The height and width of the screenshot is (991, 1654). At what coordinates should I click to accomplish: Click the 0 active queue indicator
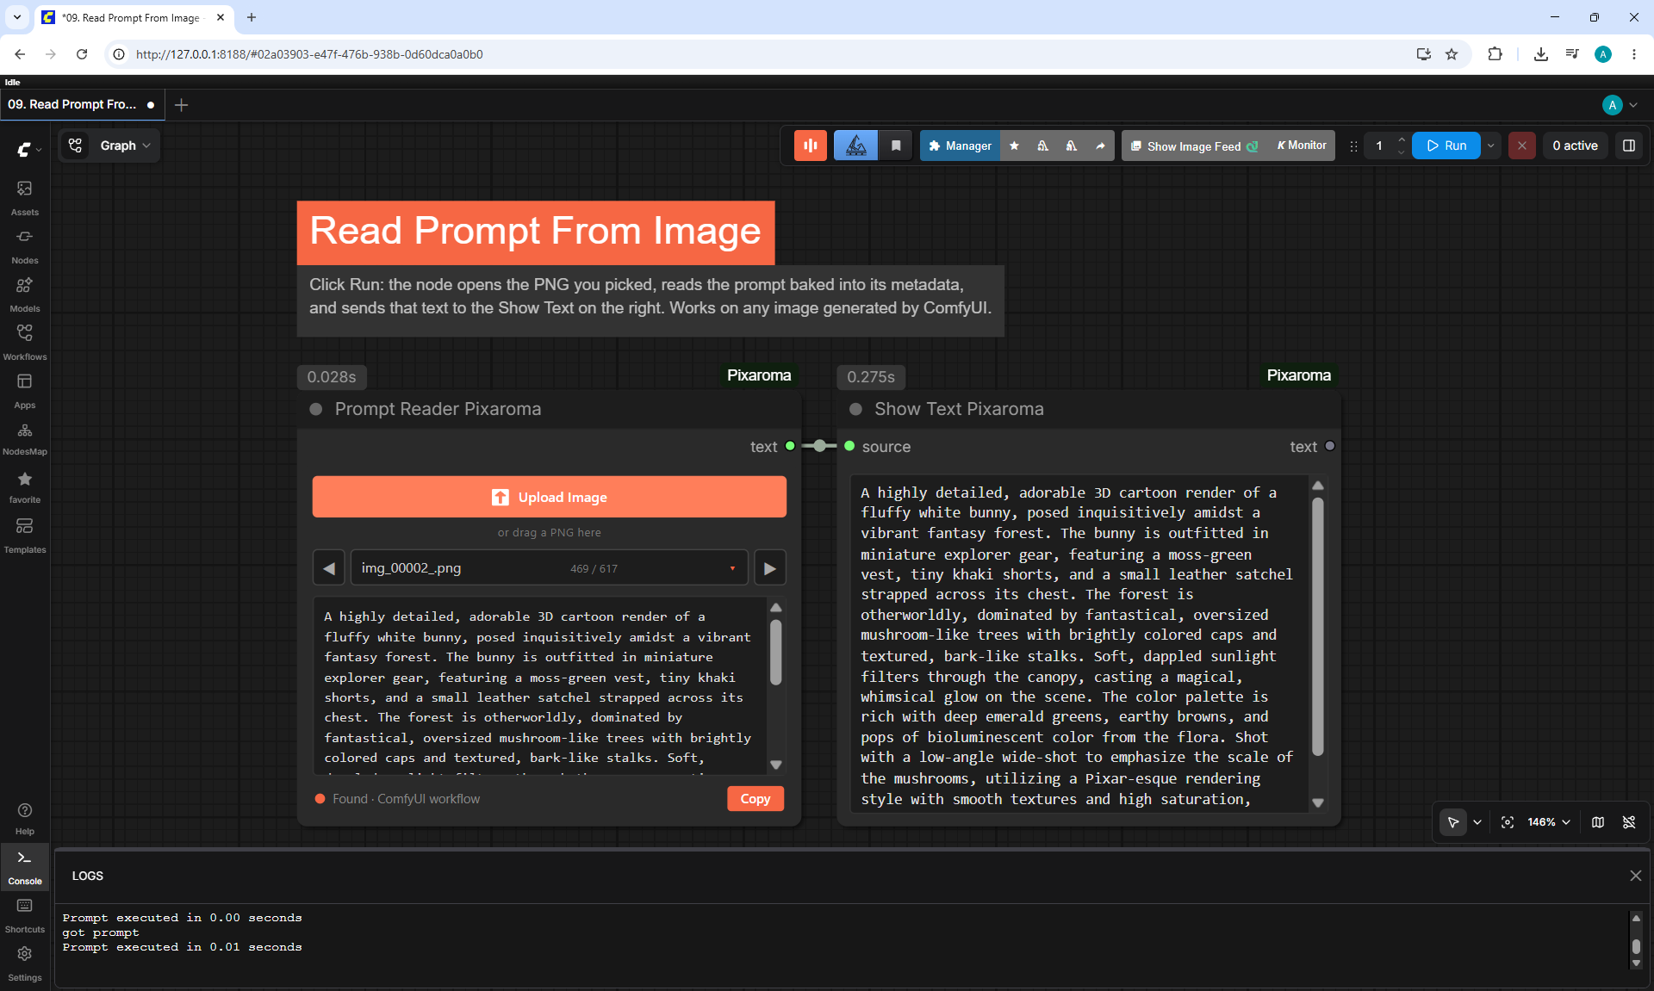coord(1575,146)
